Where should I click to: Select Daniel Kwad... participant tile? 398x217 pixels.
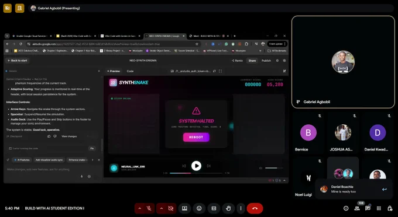[378, 133]
